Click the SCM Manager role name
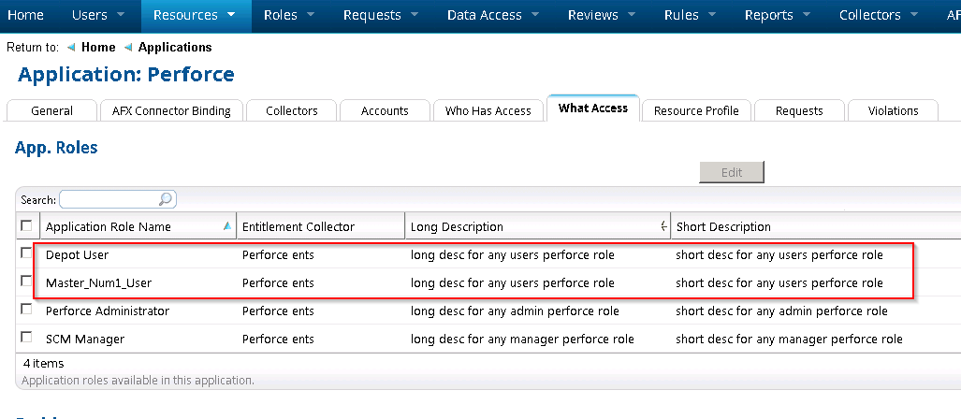The image size is (961, 419). tap(85, 340)
